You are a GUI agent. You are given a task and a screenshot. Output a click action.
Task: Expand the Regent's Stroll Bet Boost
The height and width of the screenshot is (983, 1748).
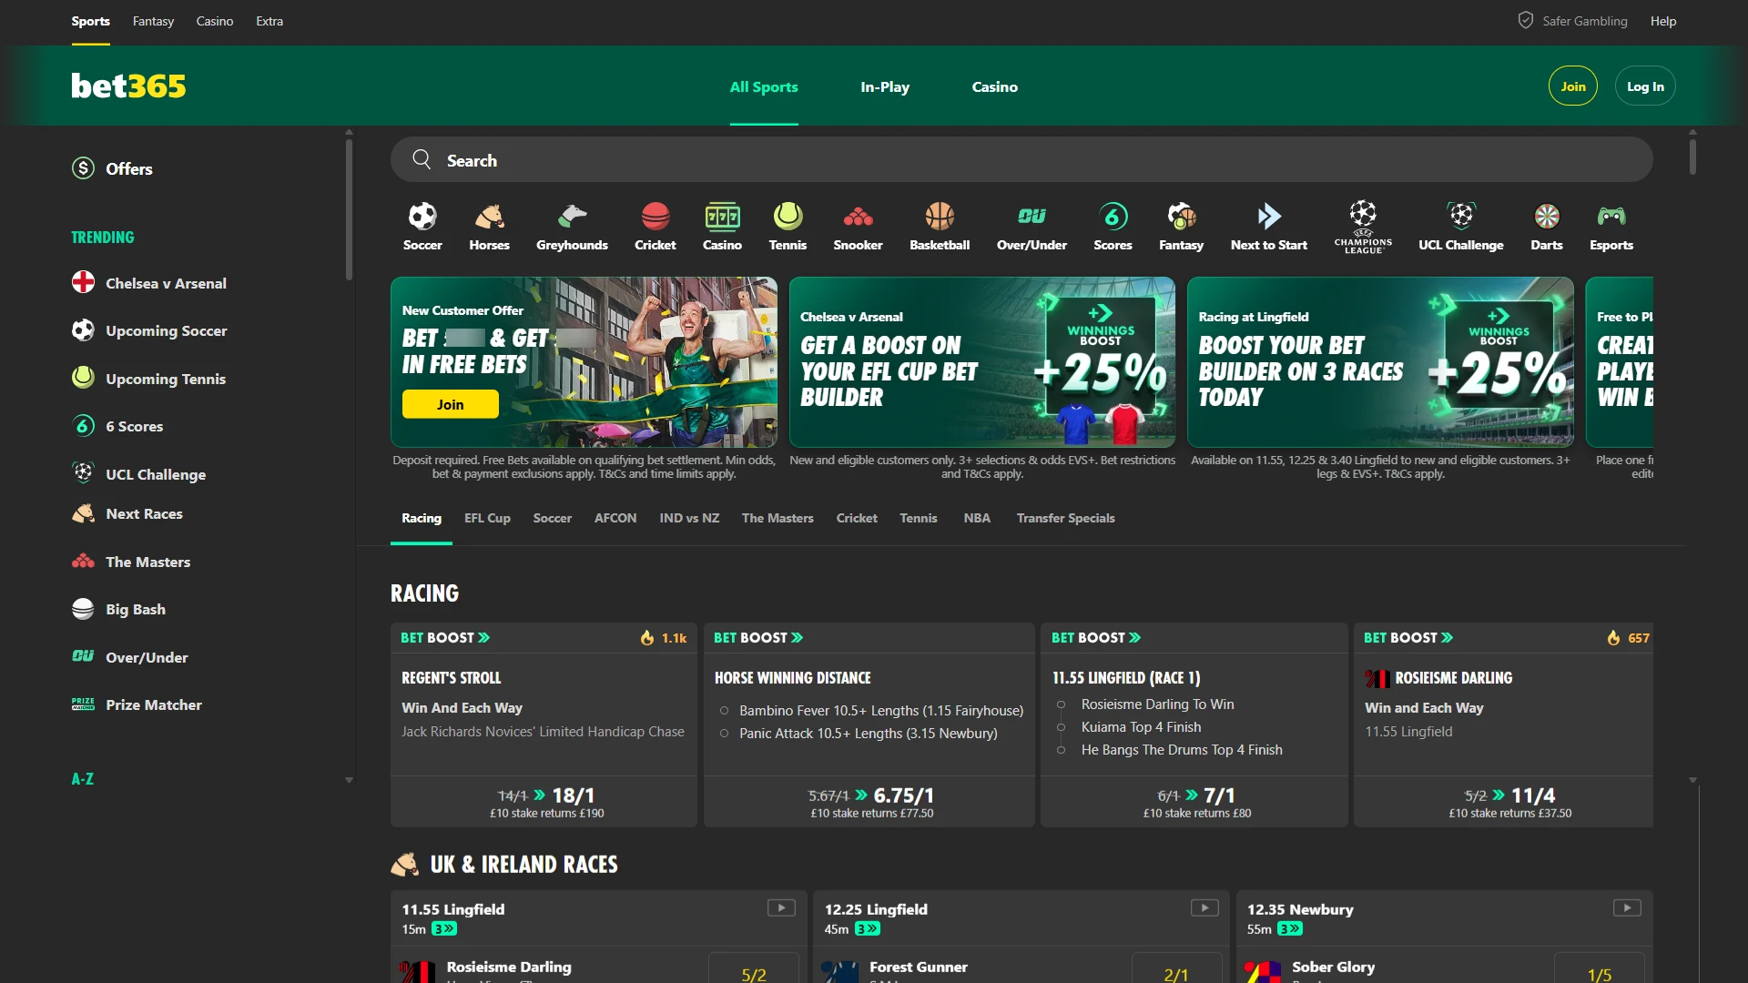pyautogui.click(x=445, y=637)
